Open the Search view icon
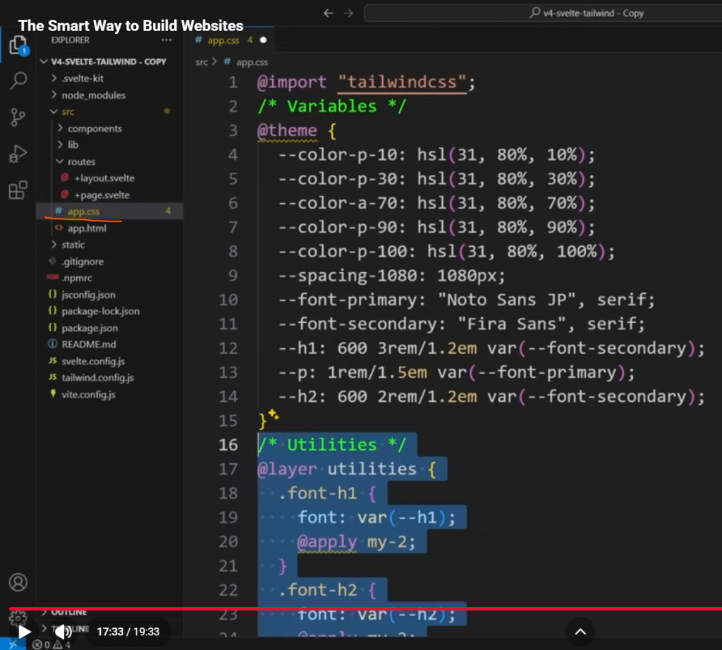Screen dimensions: 722x650 click(x=18, y=81)
